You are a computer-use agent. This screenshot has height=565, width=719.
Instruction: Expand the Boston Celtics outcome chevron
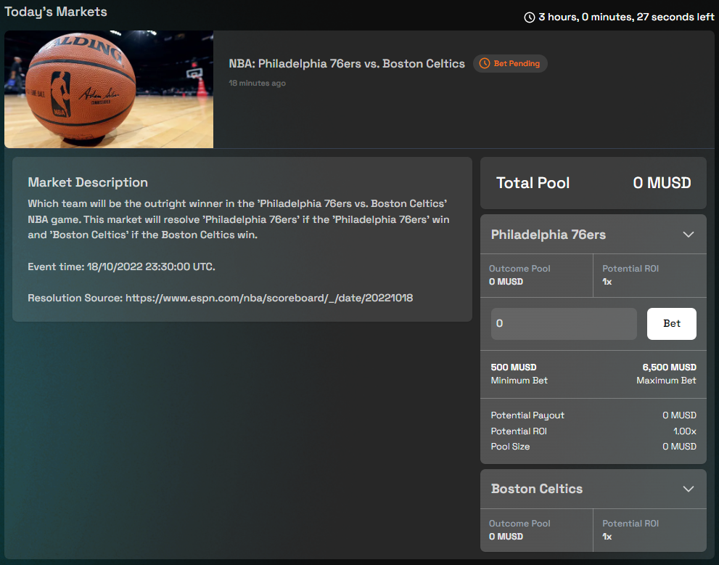coord(689,489)
